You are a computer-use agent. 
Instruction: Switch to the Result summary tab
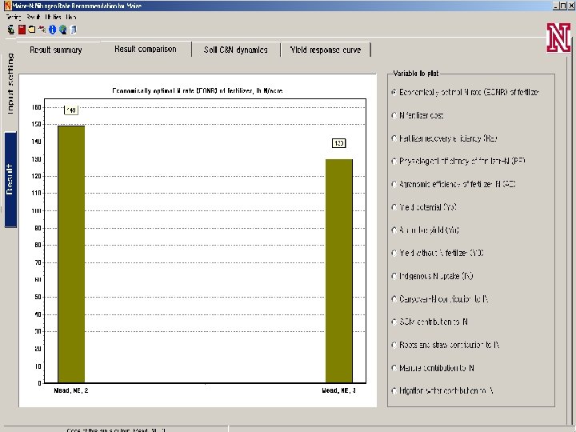point(56,50)
